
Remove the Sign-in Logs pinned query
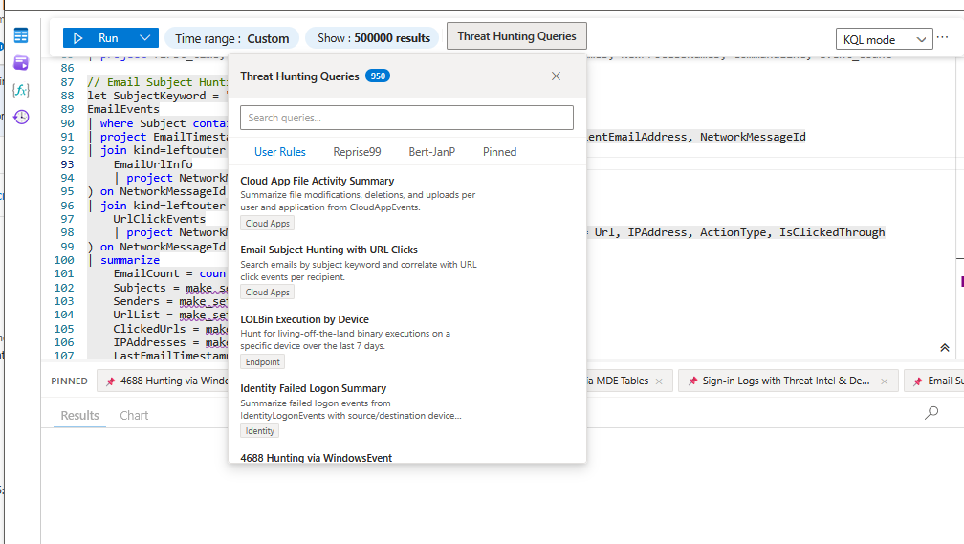(884, 381)
